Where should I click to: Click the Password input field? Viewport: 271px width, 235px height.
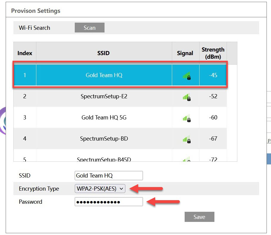[109, 202]
